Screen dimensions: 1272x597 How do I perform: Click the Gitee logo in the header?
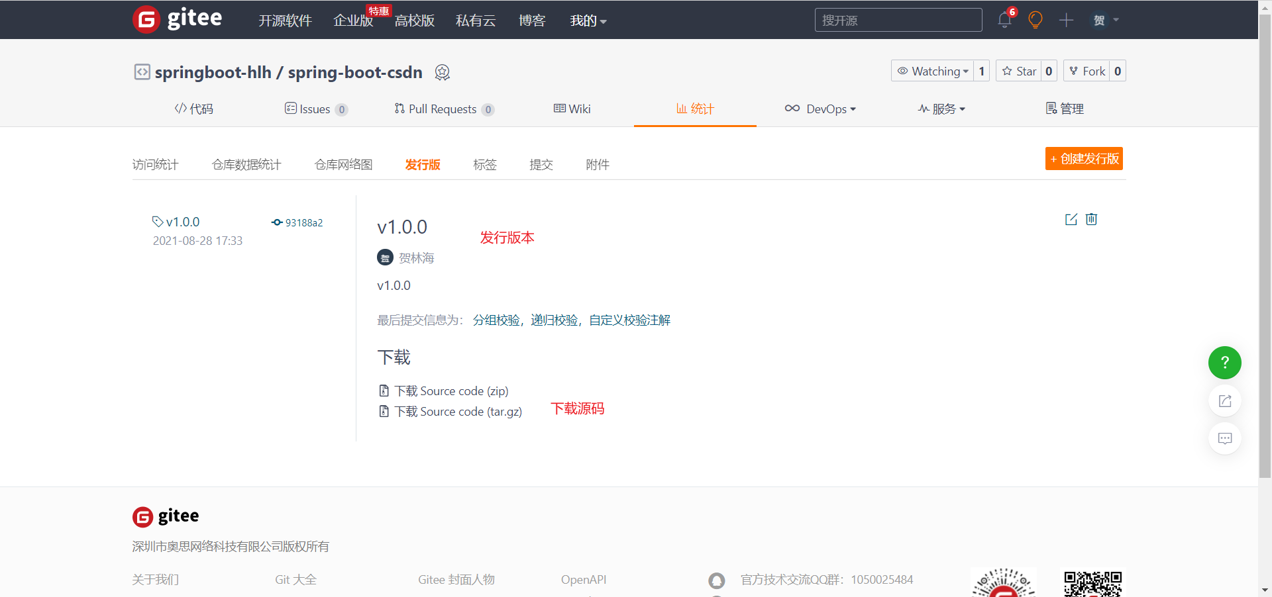point(178,19)
